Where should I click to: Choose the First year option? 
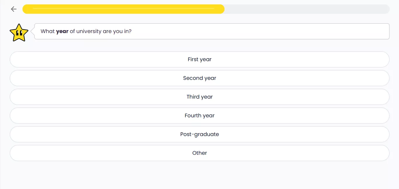[199, 59]
